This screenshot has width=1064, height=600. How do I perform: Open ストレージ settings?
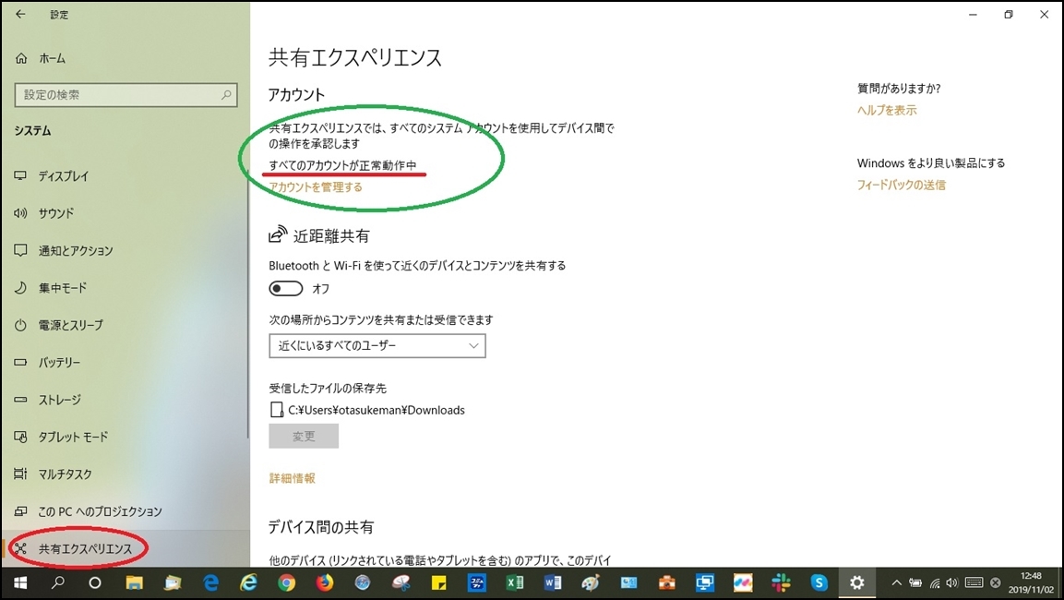point(47,400)
